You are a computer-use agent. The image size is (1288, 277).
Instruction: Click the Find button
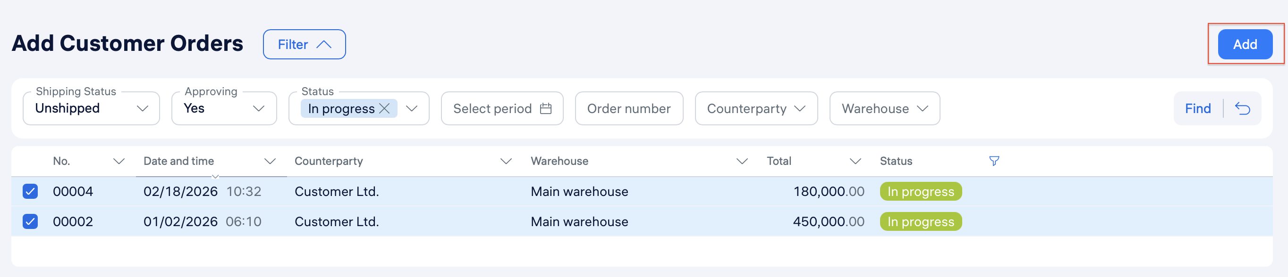pos(1197,108)
